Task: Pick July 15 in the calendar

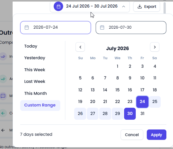Action: (x=117, y=90)
